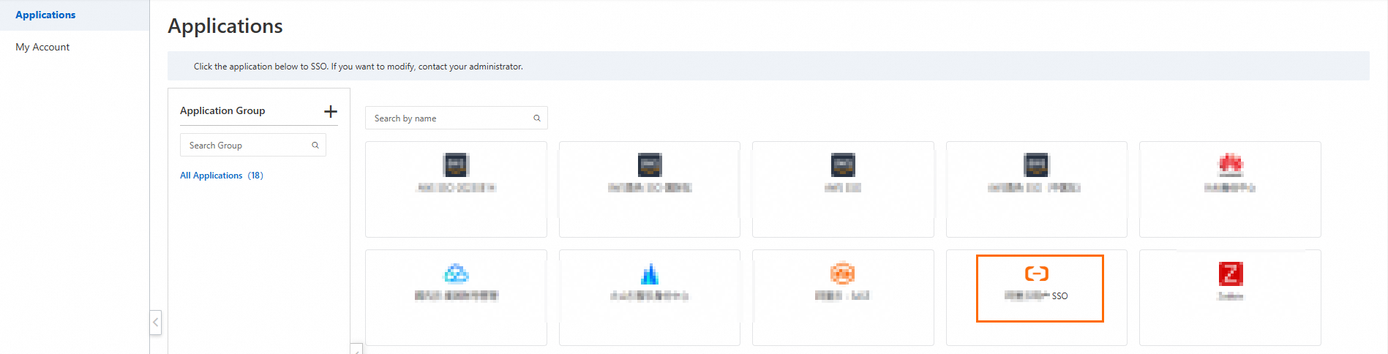Open the Huawei logo application card

pos(1230,189)
